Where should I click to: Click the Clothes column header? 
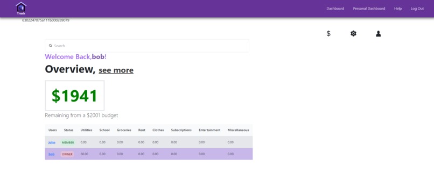158,130
